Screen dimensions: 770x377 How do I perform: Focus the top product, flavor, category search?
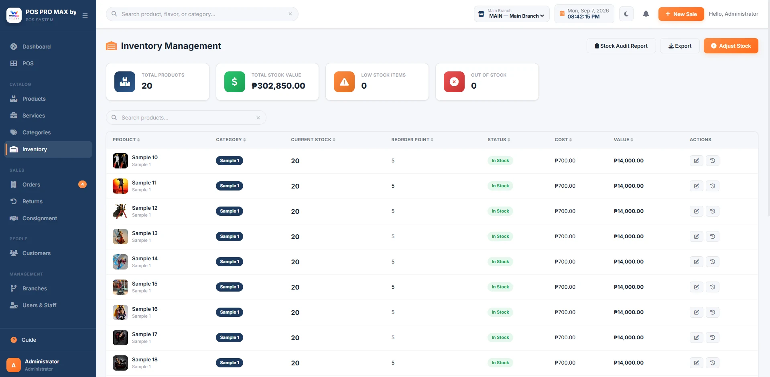tap(202, 14)
